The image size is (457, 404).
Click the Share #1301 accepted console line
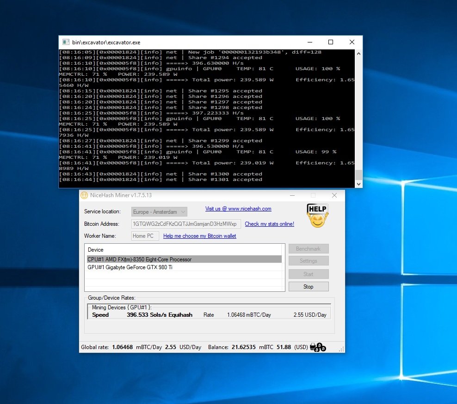click(161, 180)
